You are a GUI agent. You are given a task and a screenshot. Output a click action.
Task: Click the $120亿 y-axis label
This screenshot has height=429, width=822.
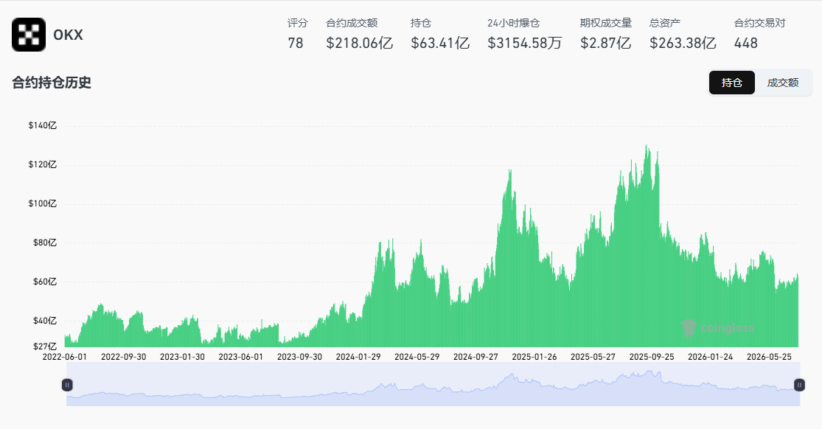point(43,164)
